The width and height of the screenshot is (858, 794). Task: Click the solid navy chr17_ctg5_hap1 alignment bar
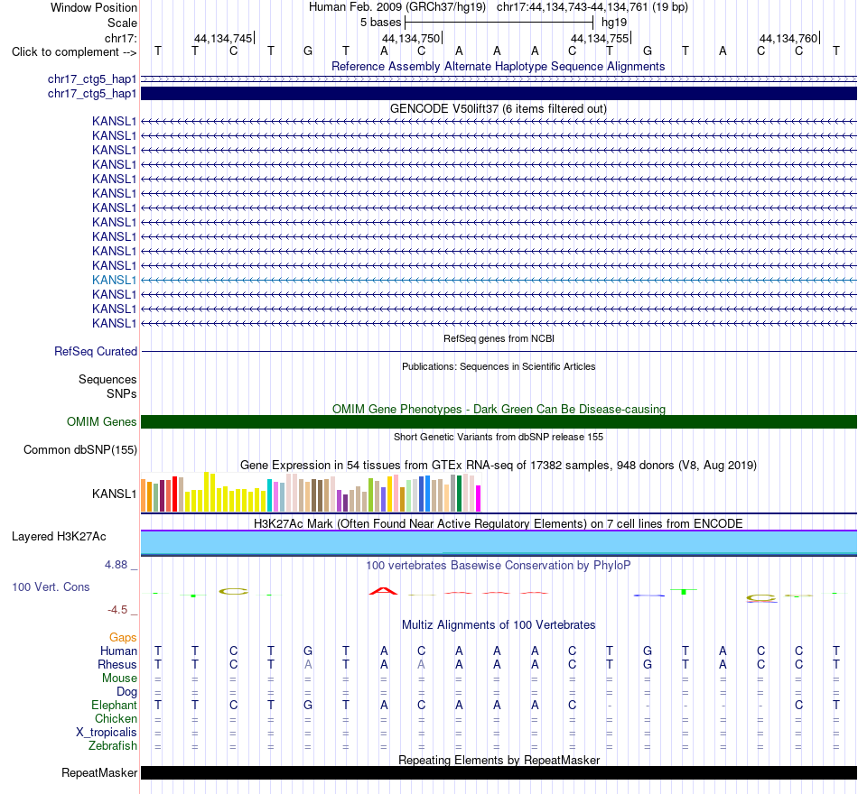click(x=499, y=94)
